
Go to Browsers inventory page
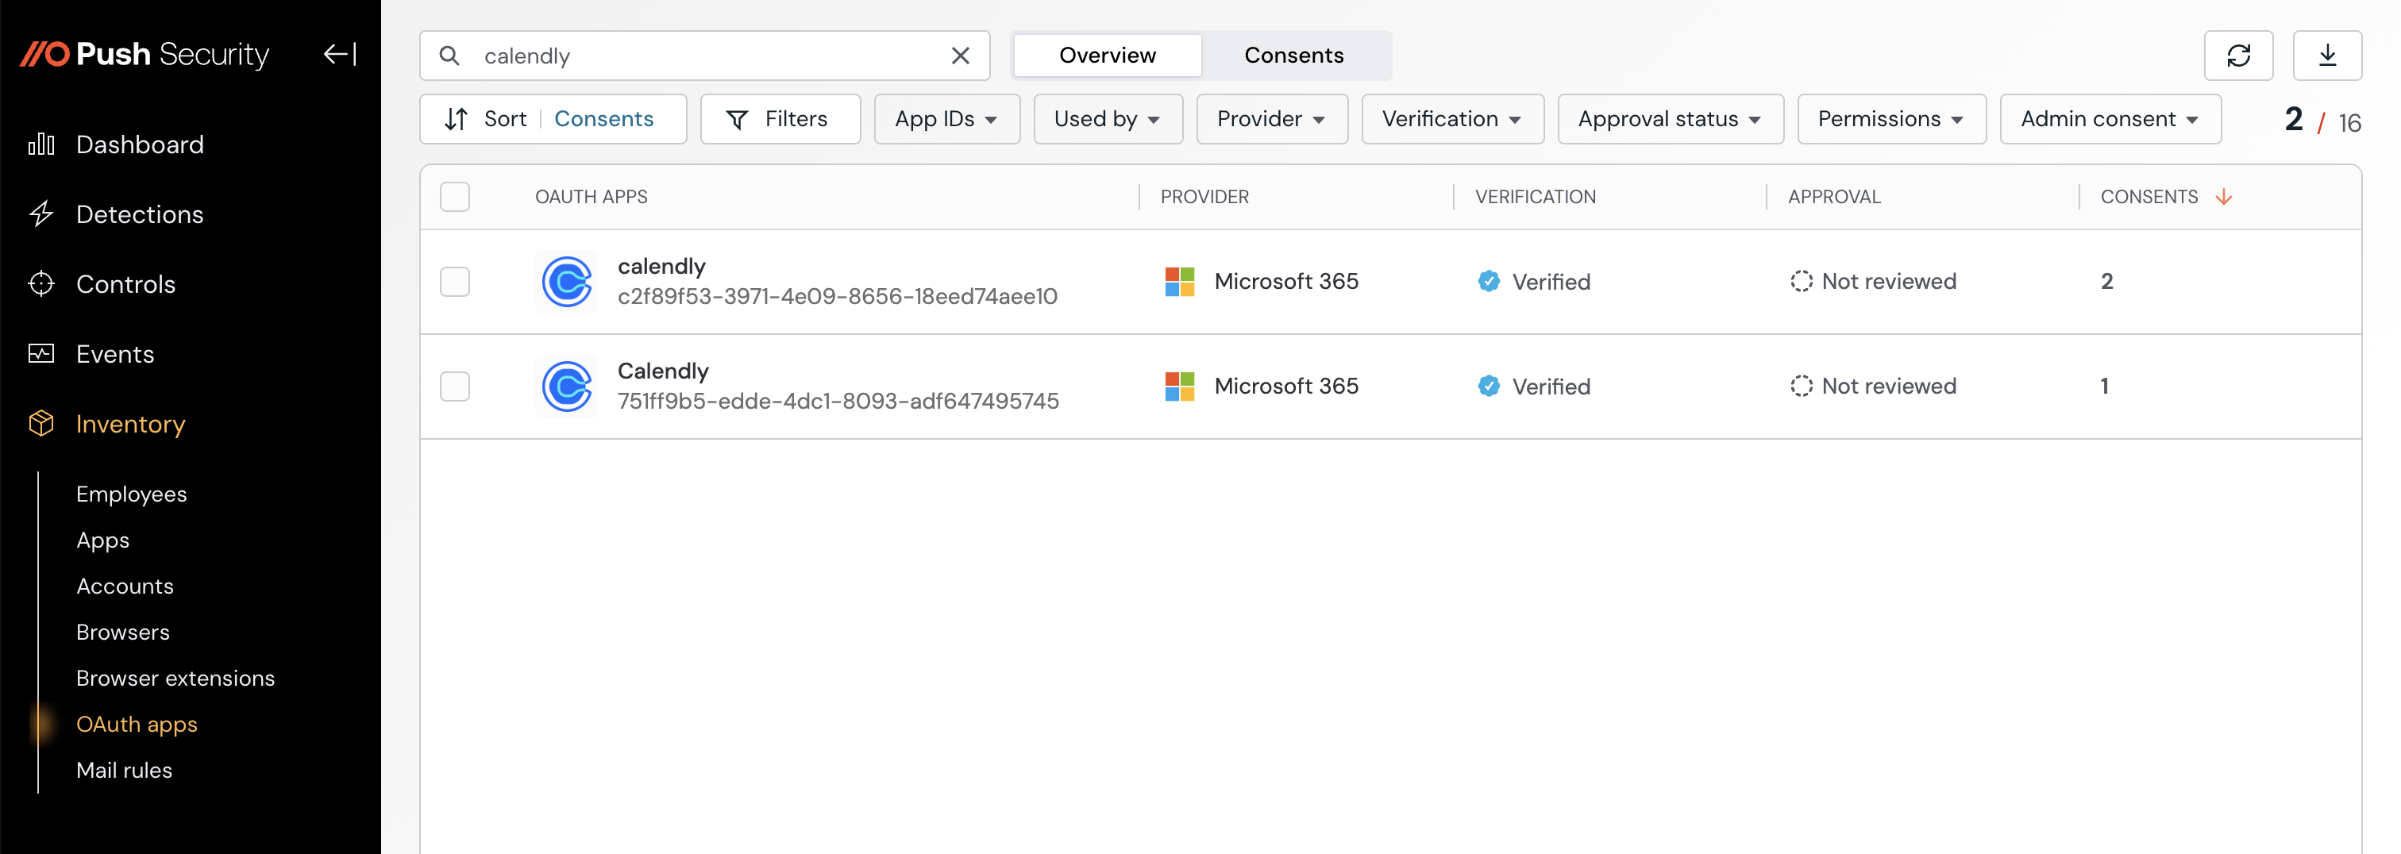pyautogui.click(x=123, y=633)
